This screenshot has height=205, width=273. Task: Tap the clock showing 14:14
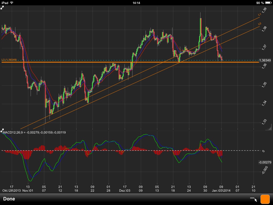coord(136,2)
